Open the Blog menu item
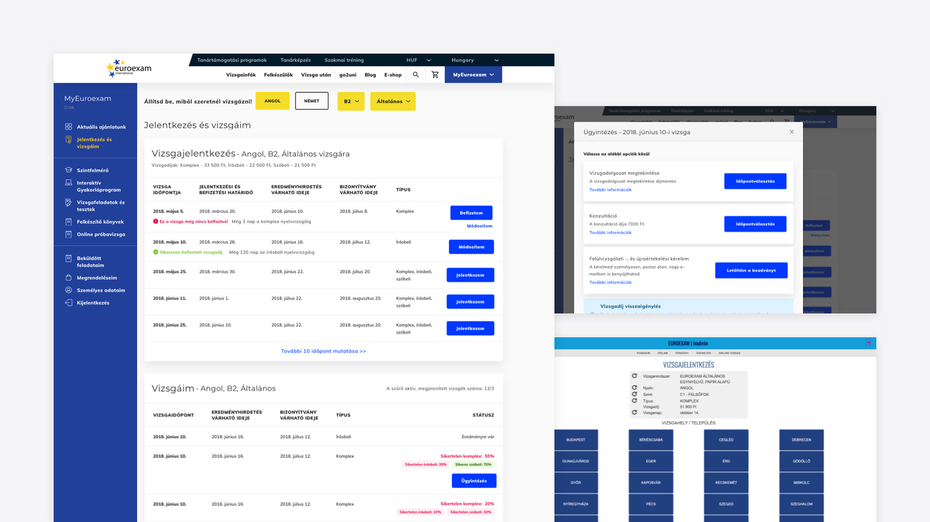The height and width of the screenshot is (522, 930). [x=370, y=75]
